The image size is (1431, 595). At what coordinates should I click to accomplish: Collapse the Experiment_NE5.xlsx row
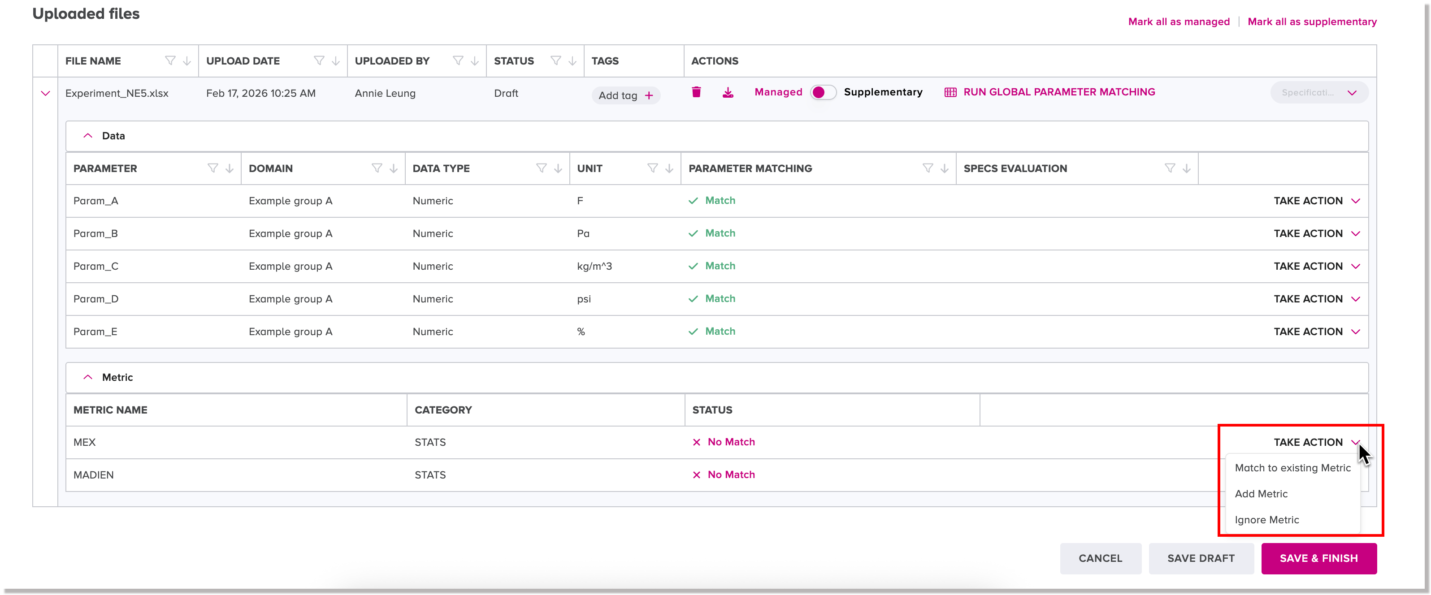pos(46,93)
